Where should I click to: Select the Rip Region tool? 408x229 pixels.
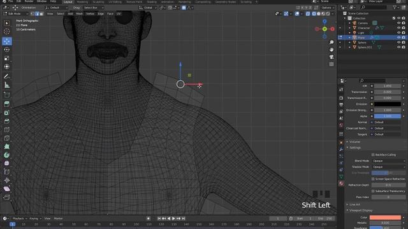coord(7,197)
